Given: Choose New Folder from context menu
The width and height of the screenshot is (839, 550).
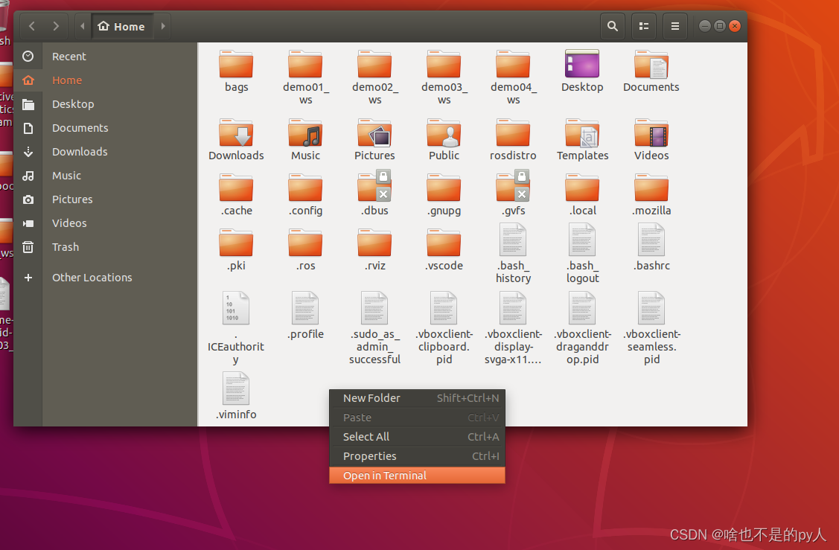Looking at the screenshot, I should click(x=418, y=398).
